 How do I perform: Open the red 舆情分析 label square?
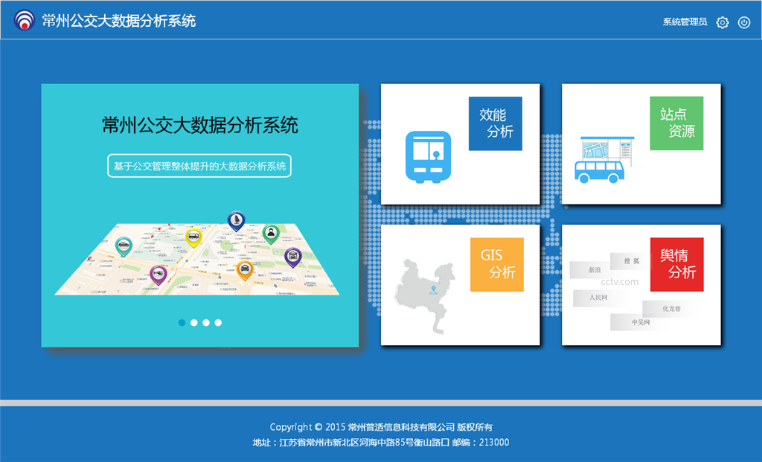click(677, 264)
